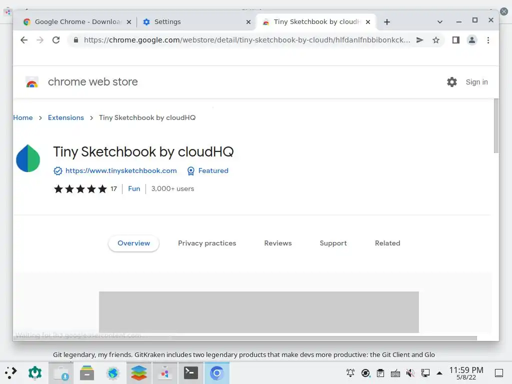Switch to the Google Chrome - Download tab
Screen dimensions: 512x384
click(77, 22)
